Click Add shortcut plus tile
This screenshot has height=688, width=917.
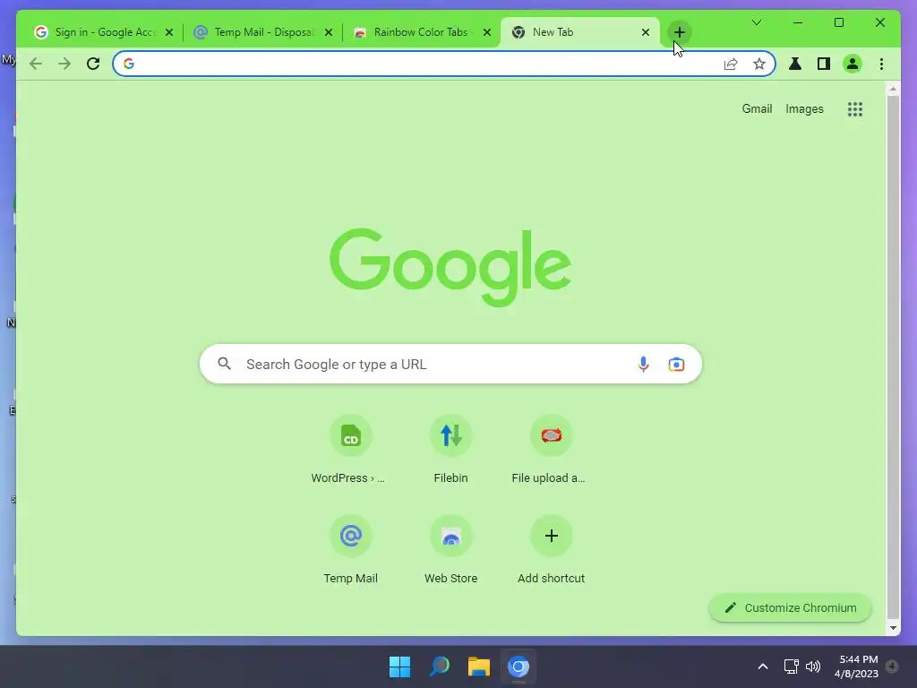[551, 550]
